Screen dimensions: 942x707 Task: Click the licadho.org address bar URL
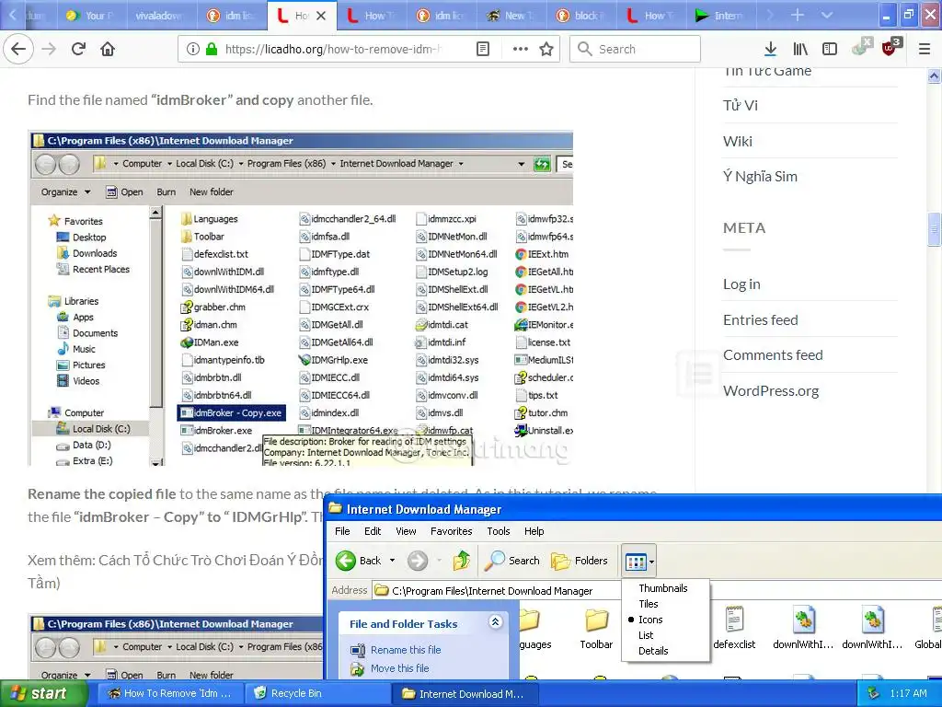[x=333, y=49]
